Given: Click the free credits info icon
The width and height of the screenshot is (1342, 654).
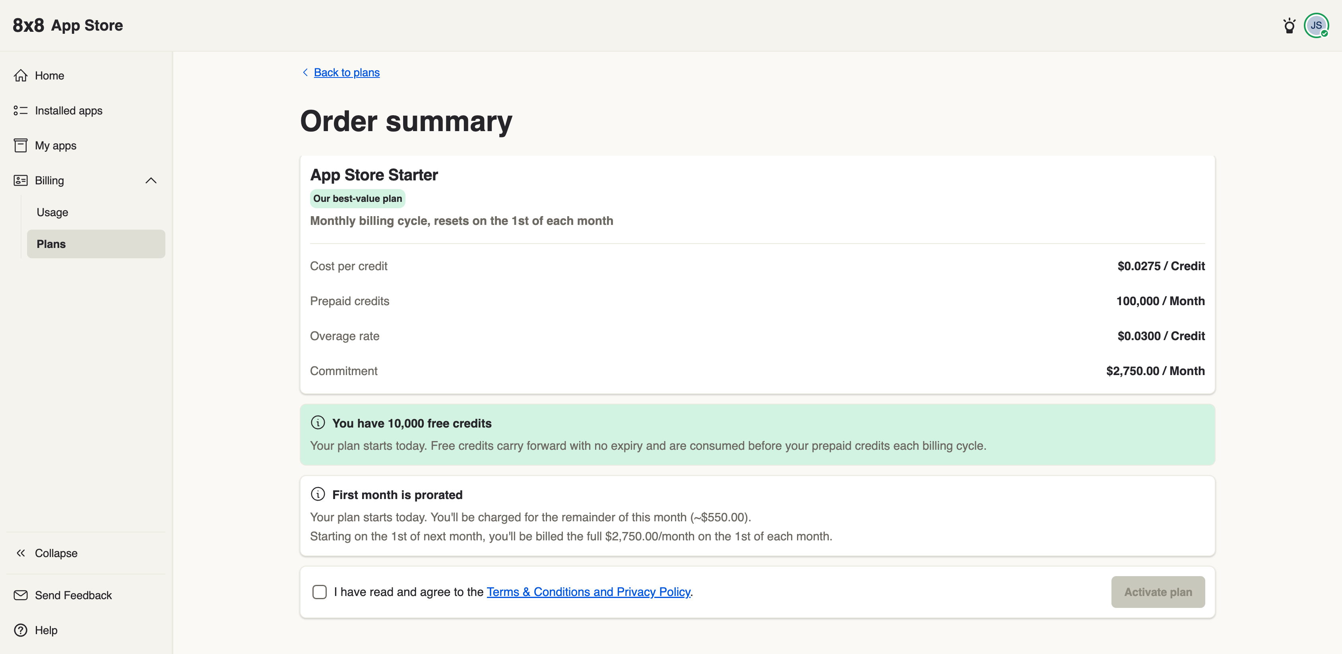Looking at the screenshot, I should pyautogui.click(x=318, y=423).
